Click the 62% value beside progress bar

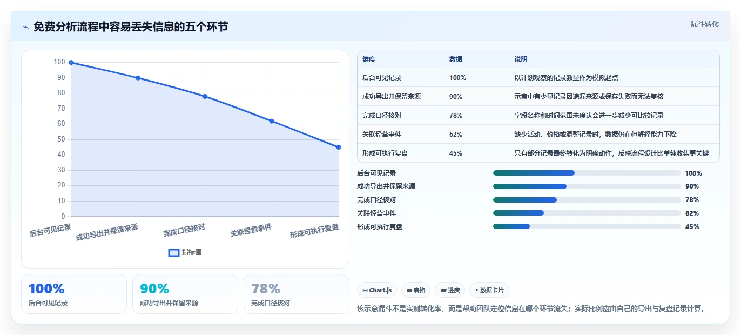(x=692, y=213)
